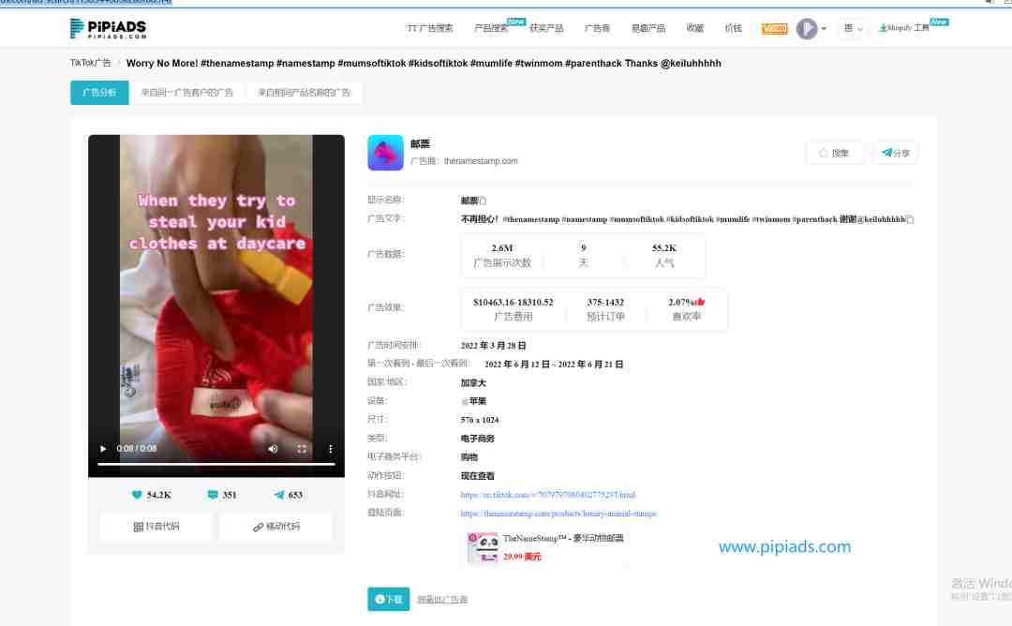Open 获奖产品 in the navigation
The height and width of the screenshot is (626, 1012).
(x=546, y=28)
